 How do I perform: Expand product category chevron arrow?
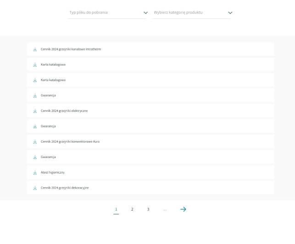[x=230, y=13]
